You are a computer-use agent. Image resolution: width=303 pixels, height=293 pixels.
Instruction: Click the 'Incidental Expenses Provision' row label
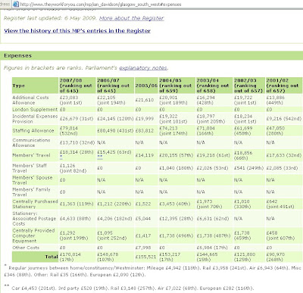coord(35,119)
